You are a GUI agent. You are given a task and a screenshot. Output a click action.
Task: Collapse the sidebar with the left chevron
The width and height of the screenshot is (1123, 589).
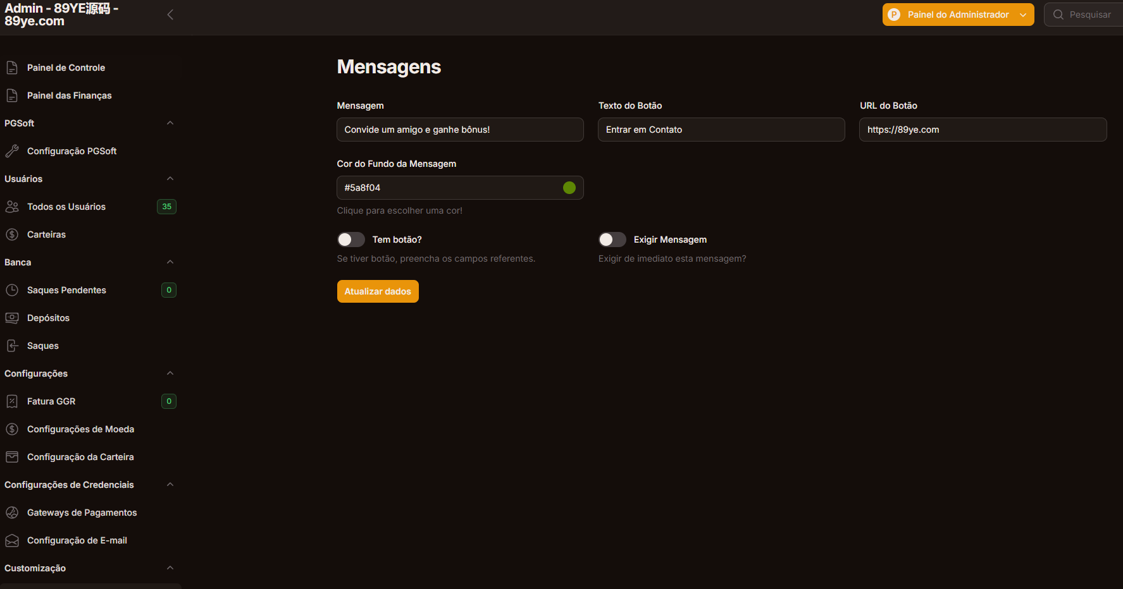tap(170, 15)
